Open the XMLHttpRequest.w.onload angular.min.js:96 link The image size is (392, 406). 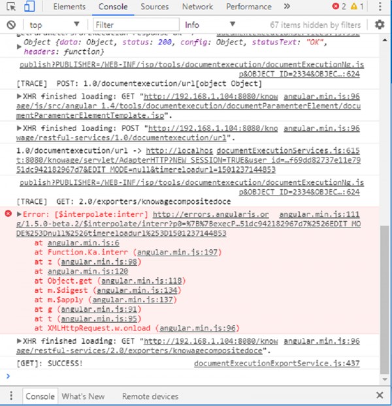[197, 328]
